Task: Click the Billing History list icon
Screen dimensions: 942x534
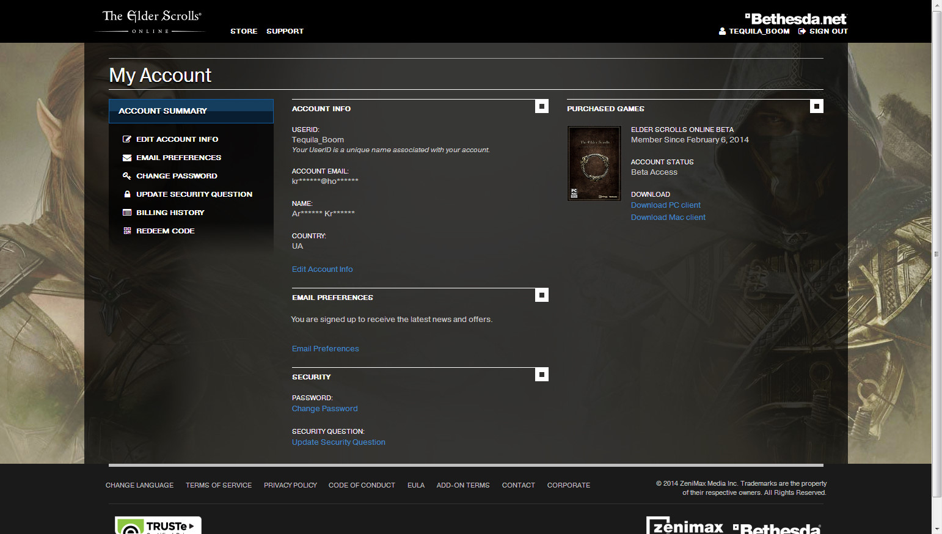Action: [127, 213]
